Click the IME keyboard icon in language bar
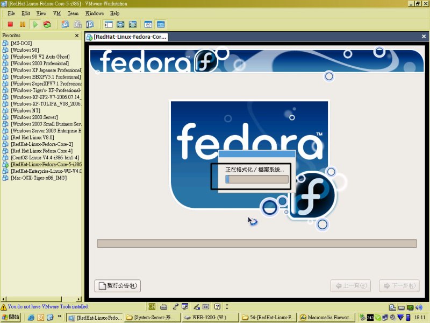Screen dimensions: 430x323 pyautogui.click(x=164, y=306)
